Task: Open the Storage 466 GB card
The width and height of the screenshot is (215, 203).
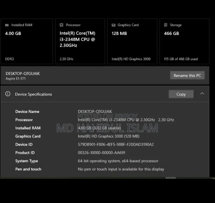Action: (x=185, y=41)
